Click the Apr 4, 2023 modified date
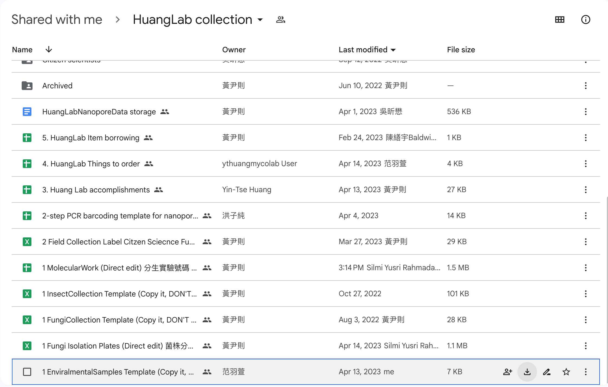The image size is (608, 387). click(358, 215)
